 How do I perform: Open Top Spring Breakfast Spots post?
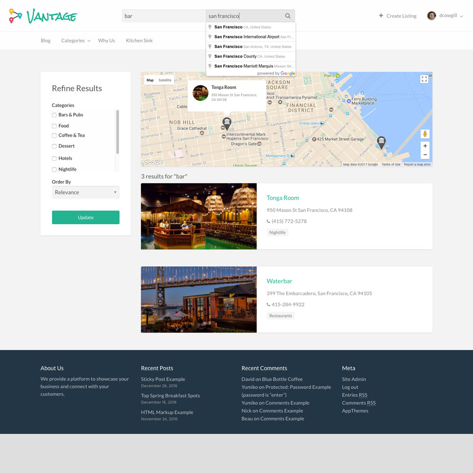[x=170, y=395]
